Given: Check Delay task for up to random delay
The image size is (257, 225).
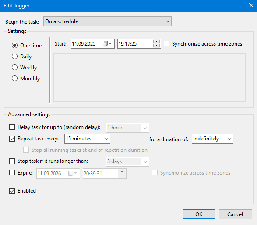Looking at the screenshot, I should [x=12, y=127].
